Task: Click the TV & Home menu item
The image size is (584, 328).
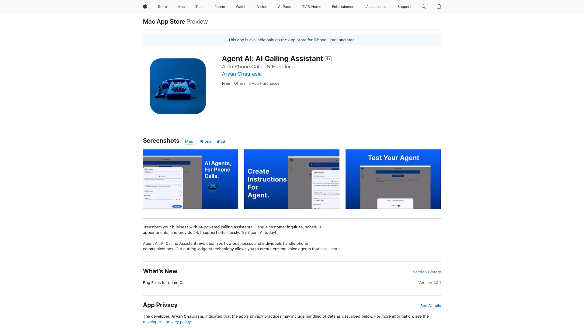Action: 312,7
